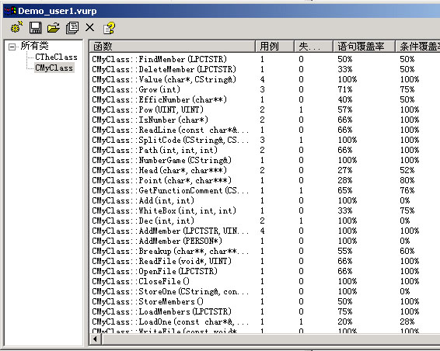Image resolution: width=440 pixels, height=351 pixels.
Task: Open help with question mark icon
Action: point(109,28)
